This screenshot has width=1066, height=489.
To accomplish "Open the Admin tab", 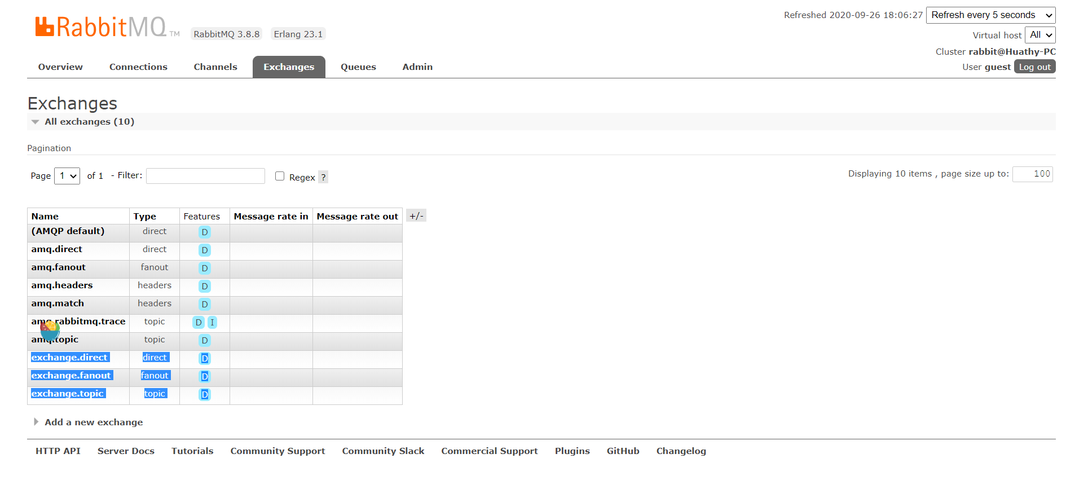I will 417,67.
